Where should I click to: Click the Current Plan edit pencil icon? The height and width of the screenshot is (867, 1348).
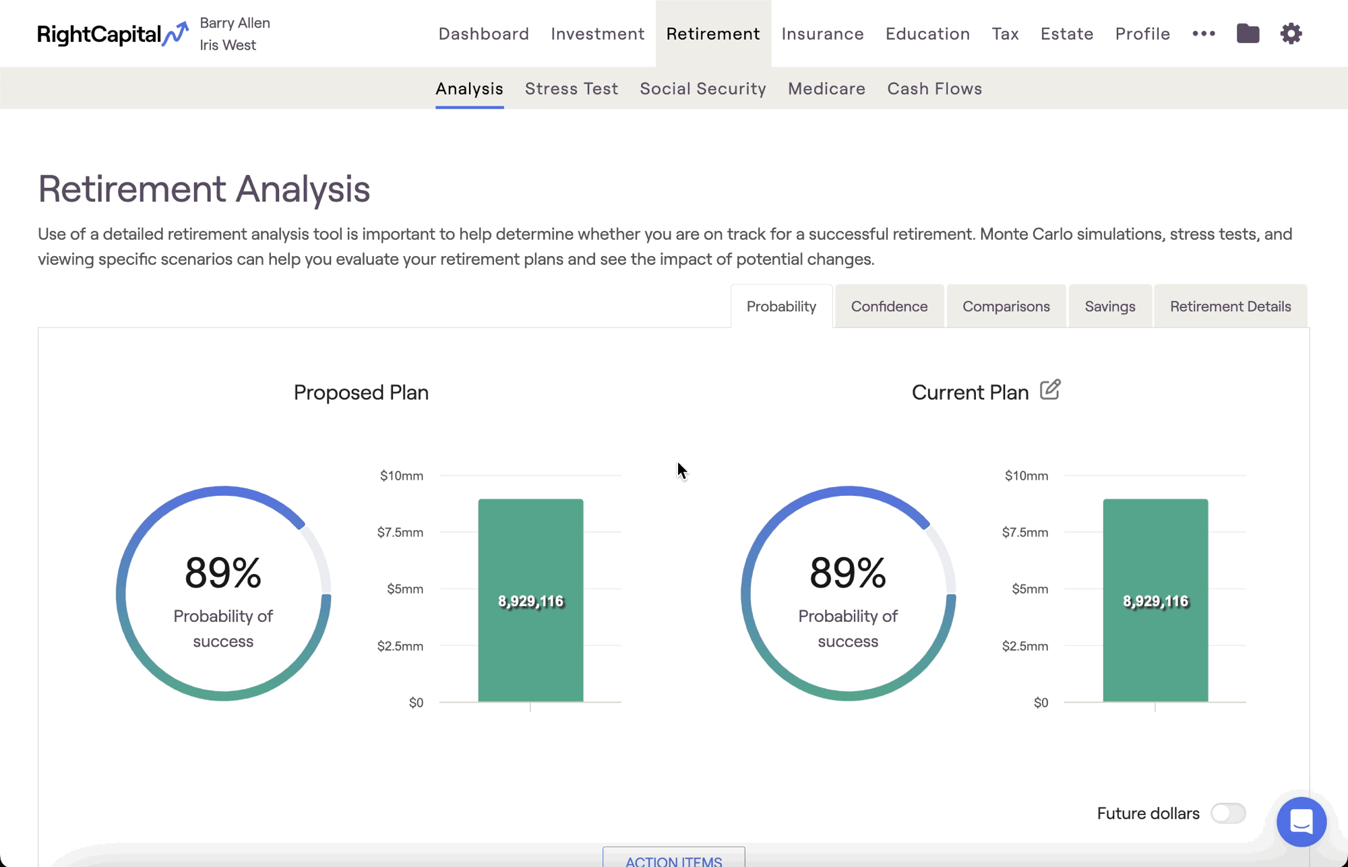(x=1049, y=390)
